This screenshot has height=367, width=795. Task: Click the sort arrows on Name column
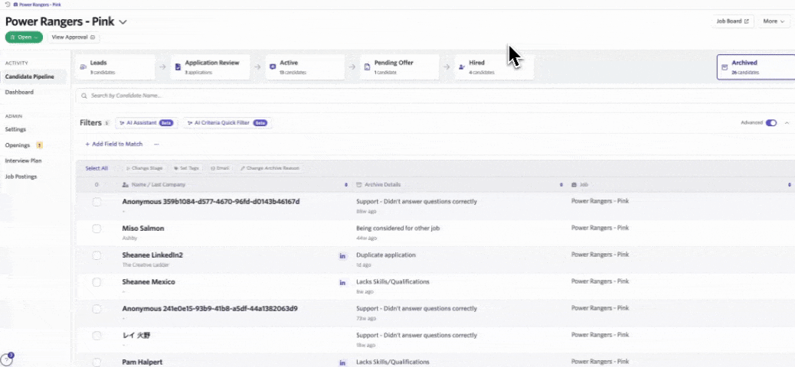(x=346, y=185)
